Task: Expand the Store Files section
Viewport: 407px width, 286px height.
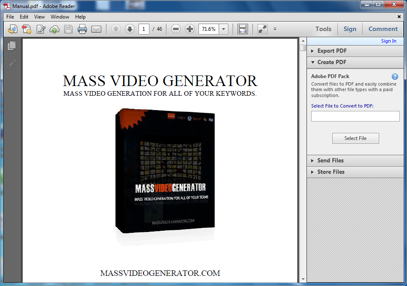Action: point(355,172)
